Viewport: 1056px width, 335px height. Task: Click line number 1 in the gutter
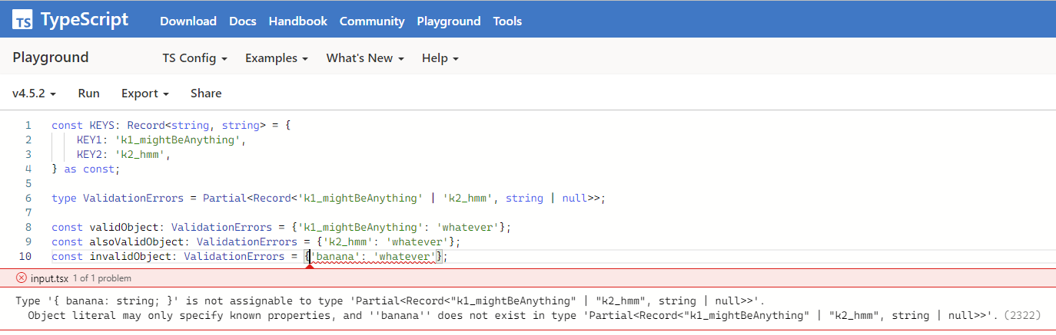(x=28, y=125)
